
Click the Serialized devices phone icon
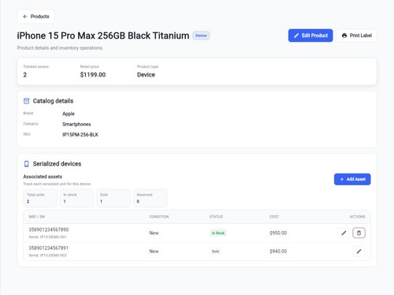coord(27,164)
